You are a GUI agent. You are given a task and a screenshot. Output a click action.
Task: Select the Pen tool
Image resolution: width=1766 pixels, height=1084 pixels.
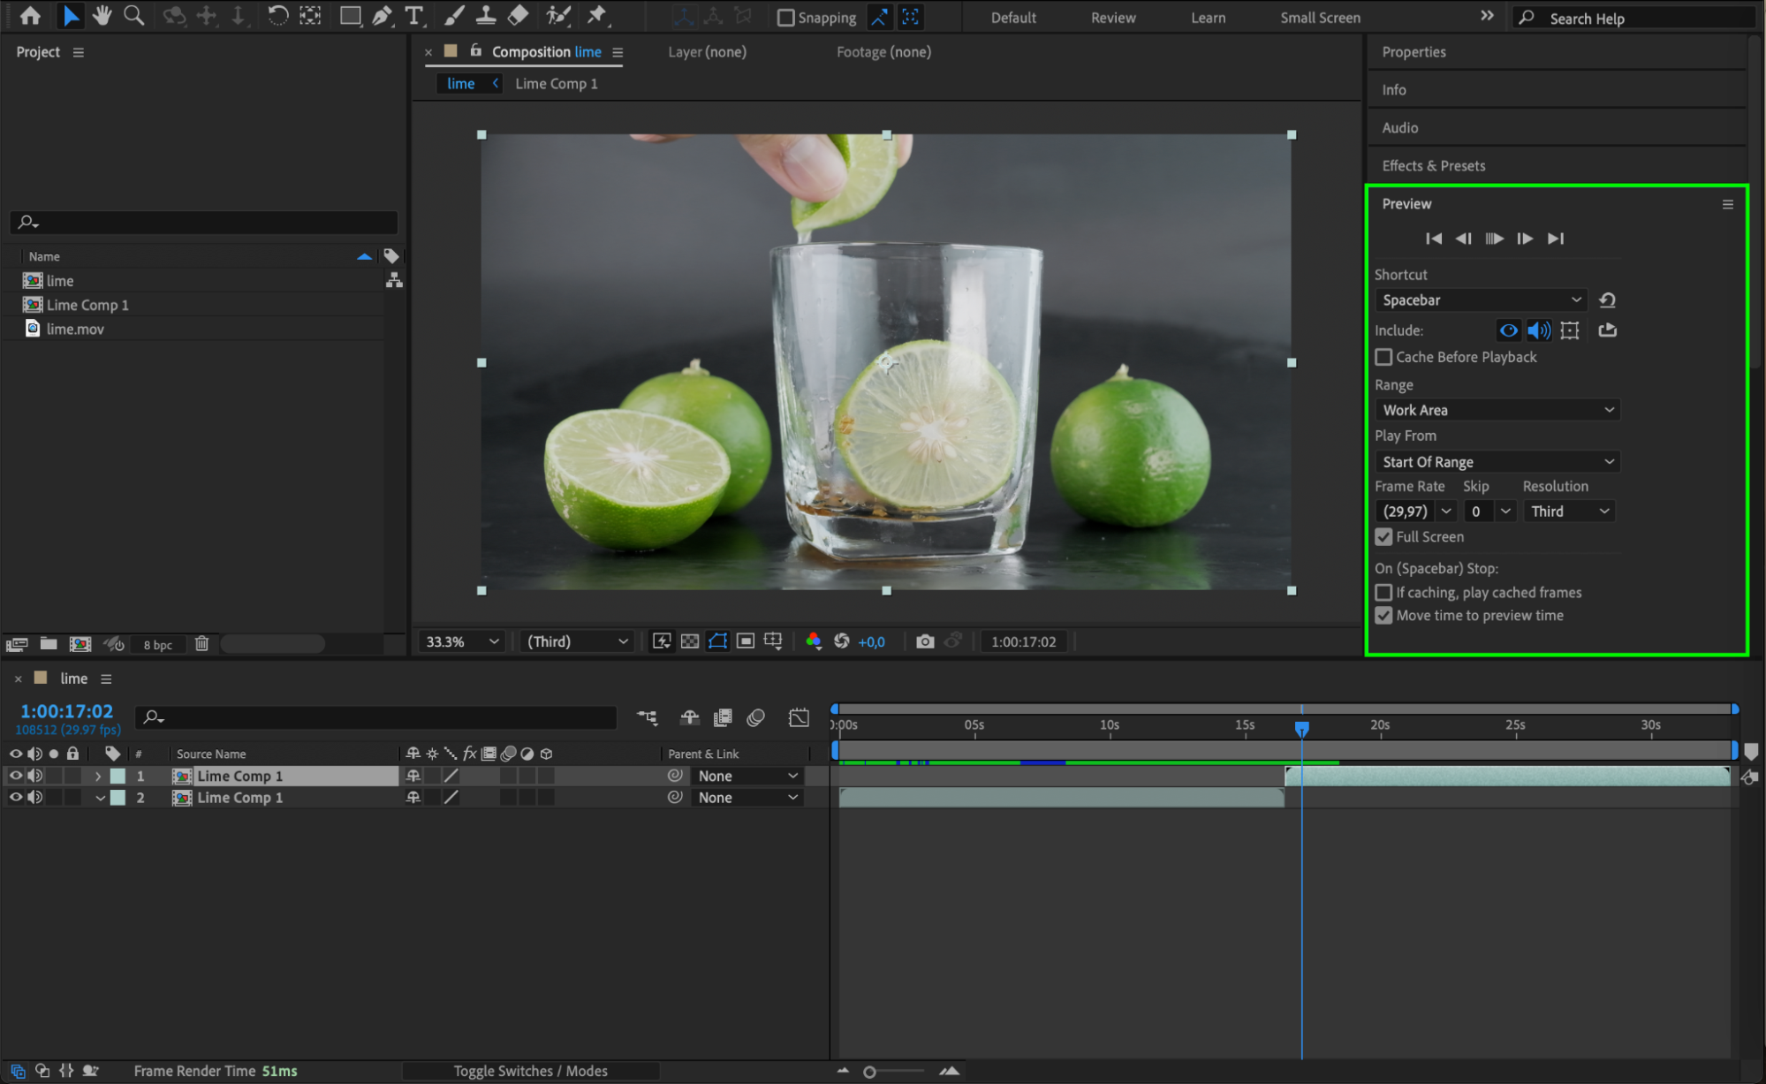[x=382, y=15]
